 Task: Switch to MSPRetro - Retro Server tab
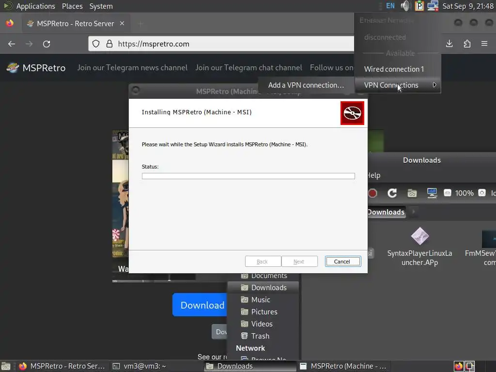[75, 23]
